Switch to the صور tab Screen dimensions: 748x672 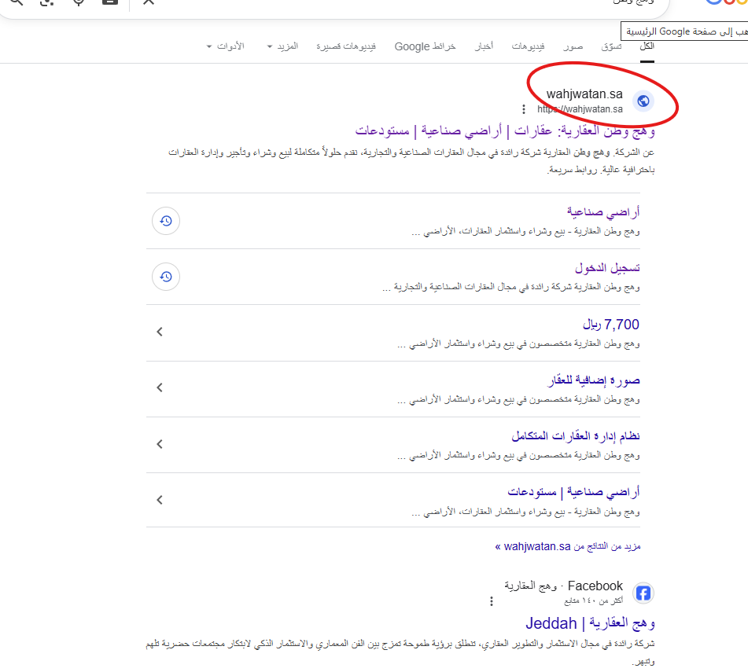[x=573, y=46]
